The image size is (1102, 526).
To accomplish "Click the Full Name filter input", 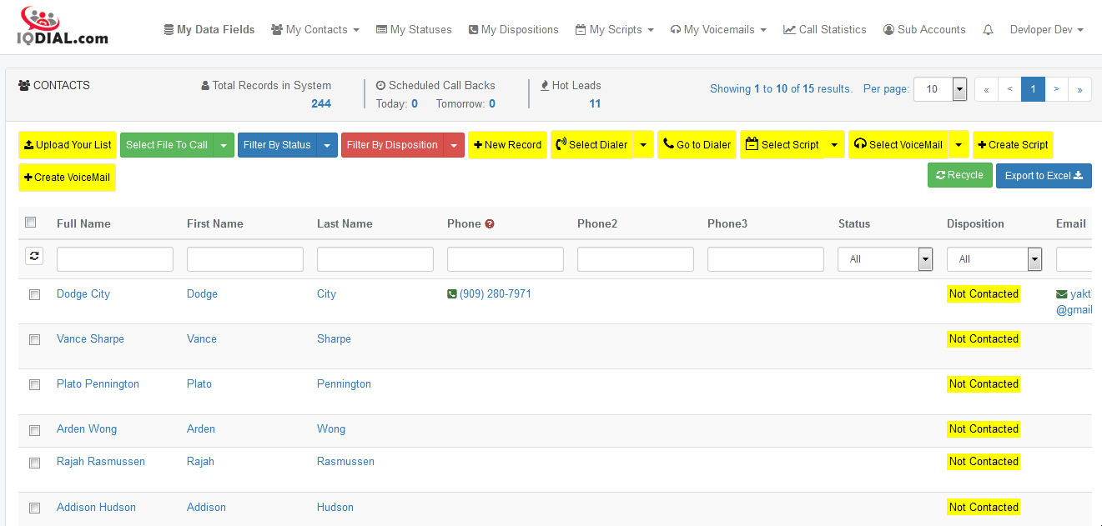I will (x=115, y=259).
